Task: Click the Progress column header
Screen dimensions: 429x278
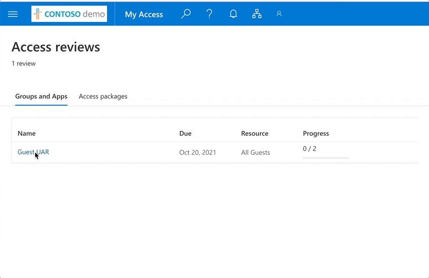Action: click(x=316, y=133)
